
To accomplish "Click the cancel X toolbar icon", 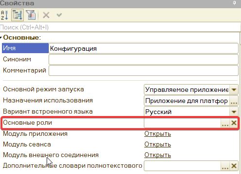I will point(46,15).
